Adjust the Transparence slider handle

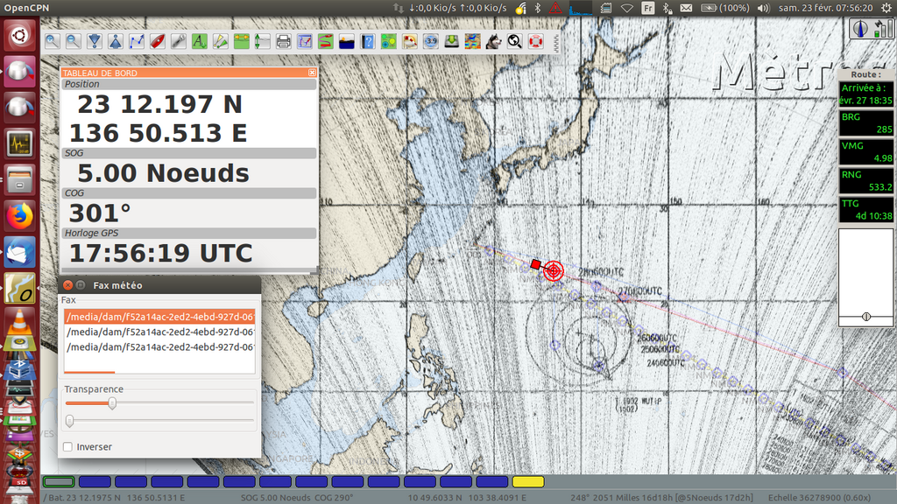(112, 403)
